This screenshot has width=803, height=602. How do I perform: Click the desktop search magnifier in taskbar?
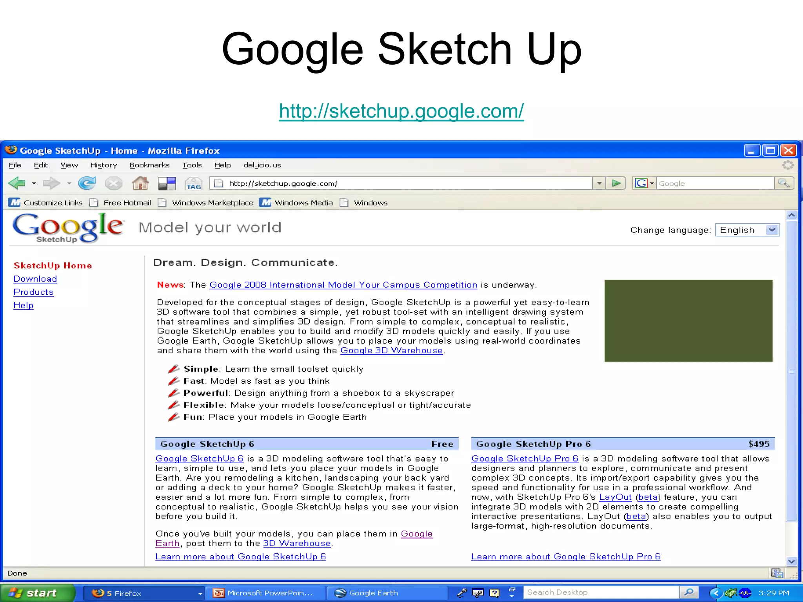click(x=689, y=593)
